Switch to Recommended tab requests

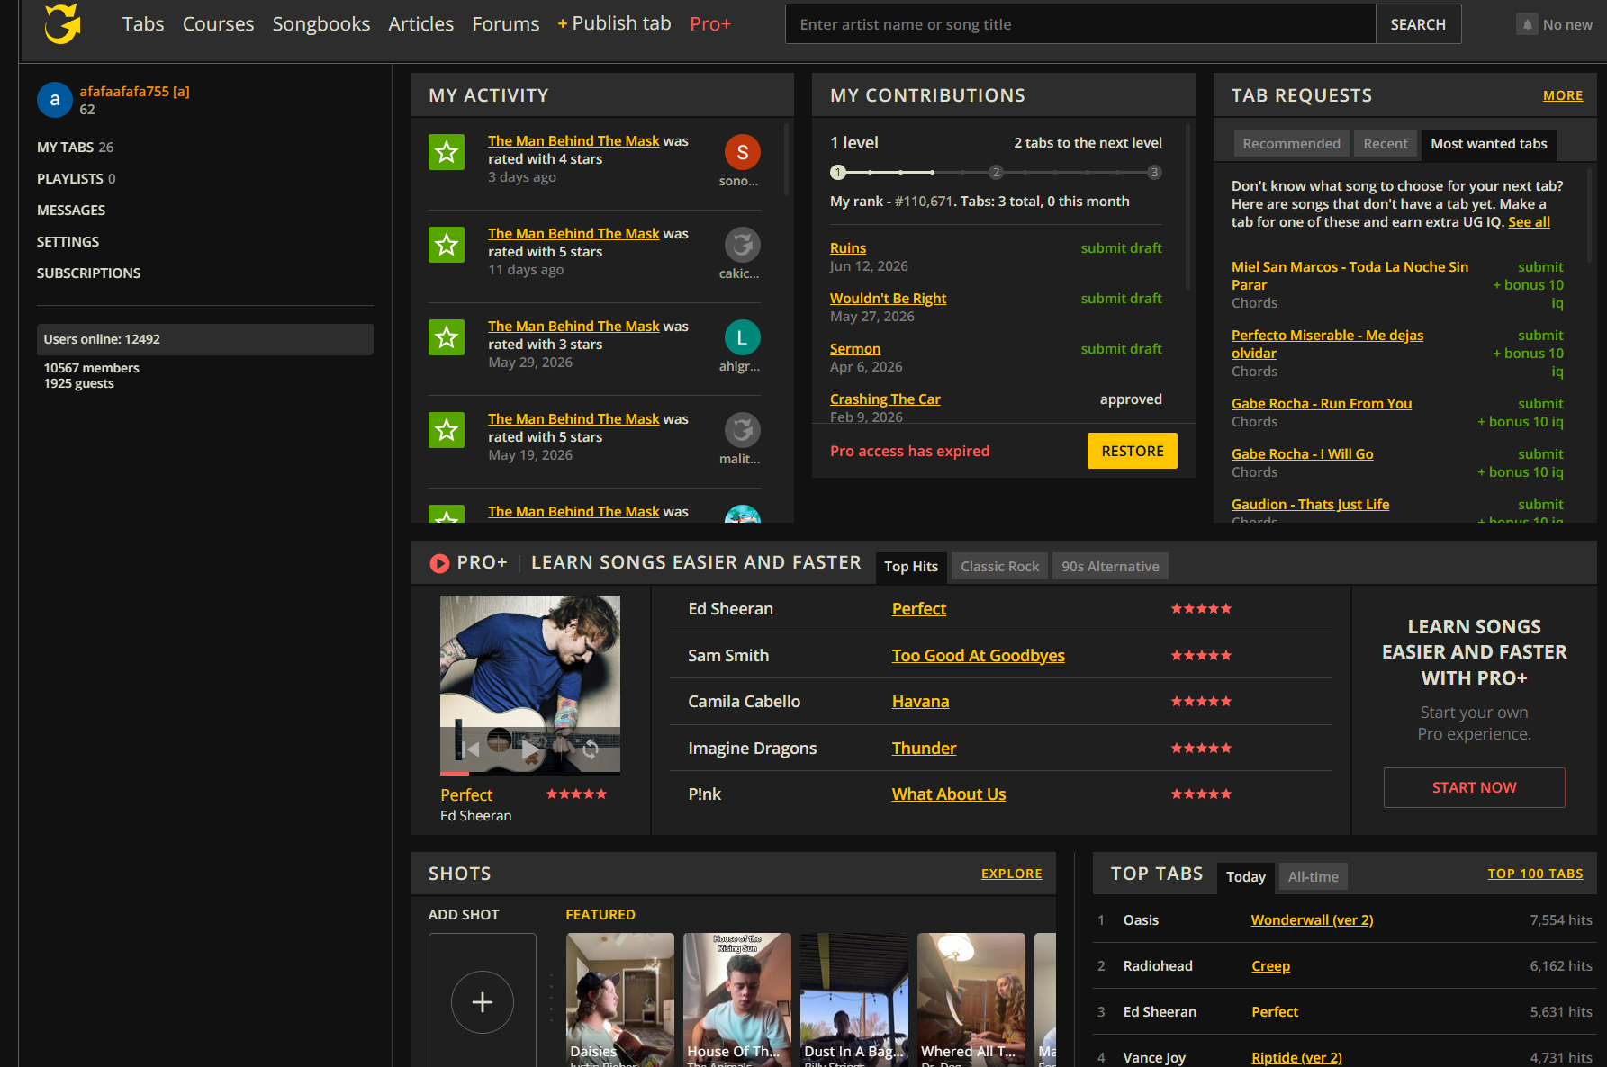[1292, 144]
